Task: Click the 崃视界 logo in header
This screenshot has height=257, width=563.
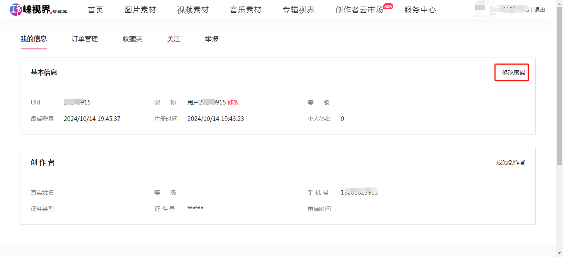Action: tap(38, 9)
